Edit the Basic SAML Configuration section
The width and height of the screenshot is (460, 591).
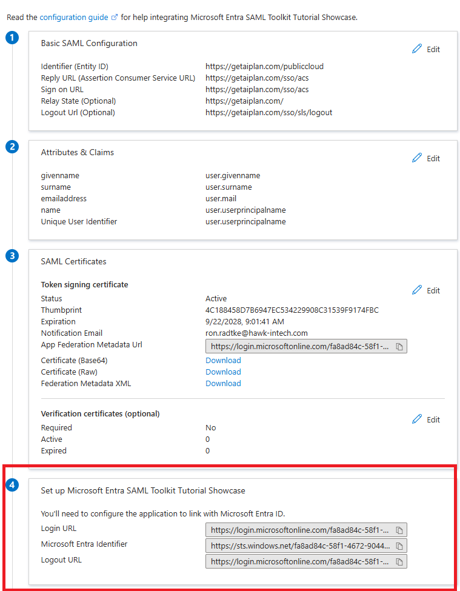pos(426,49)
